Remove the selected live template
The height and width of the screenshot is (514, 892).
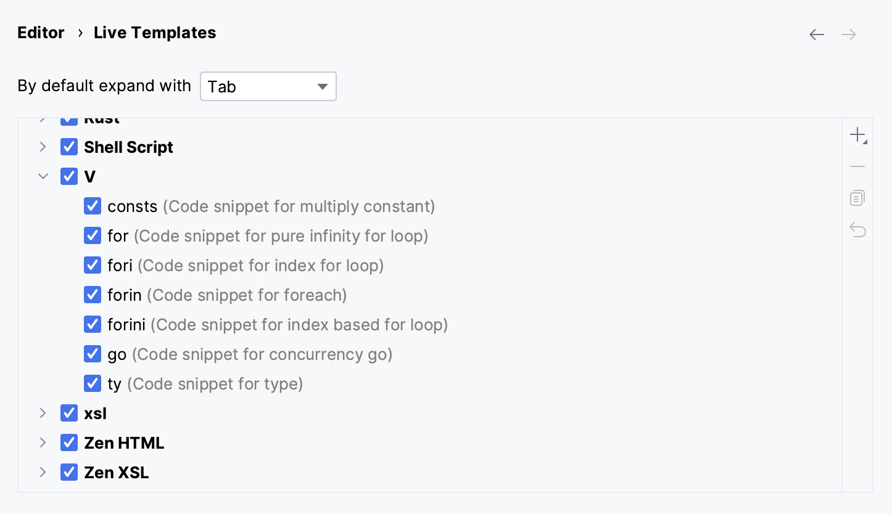pyautogui.click(x=857, y=166)
